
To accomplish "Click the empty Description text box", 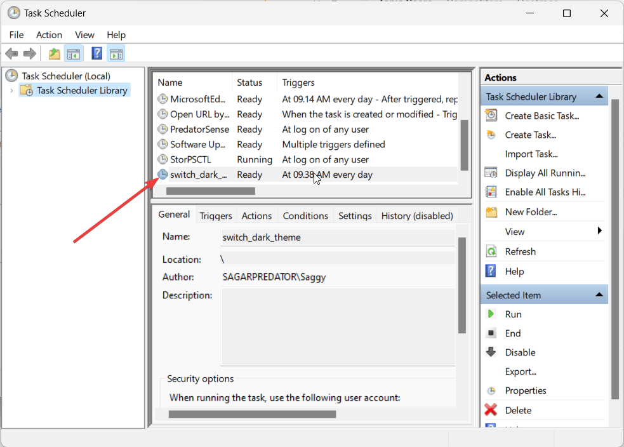I will [338, 326].
